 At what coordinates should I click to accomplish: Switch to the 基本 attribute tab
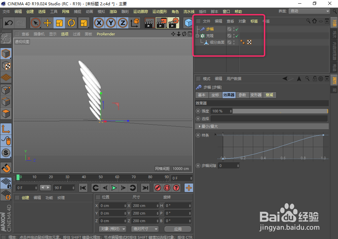click(202, 95)
